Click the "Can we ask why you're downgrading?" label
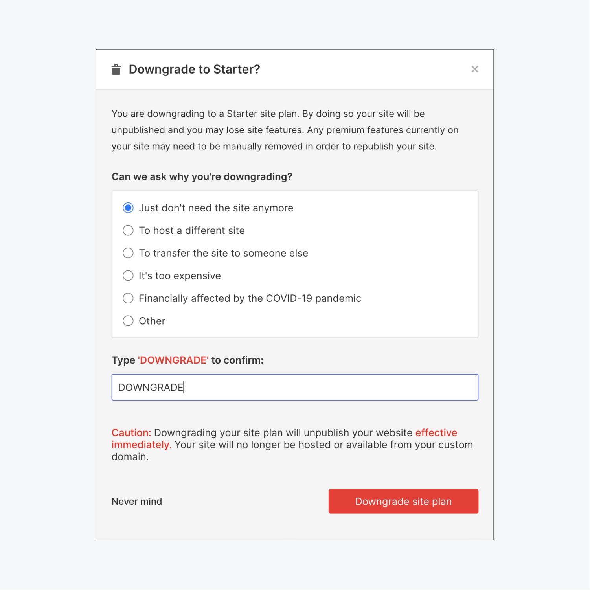The width and height of the screenshot is (590, 590). [x=202, y=177]
